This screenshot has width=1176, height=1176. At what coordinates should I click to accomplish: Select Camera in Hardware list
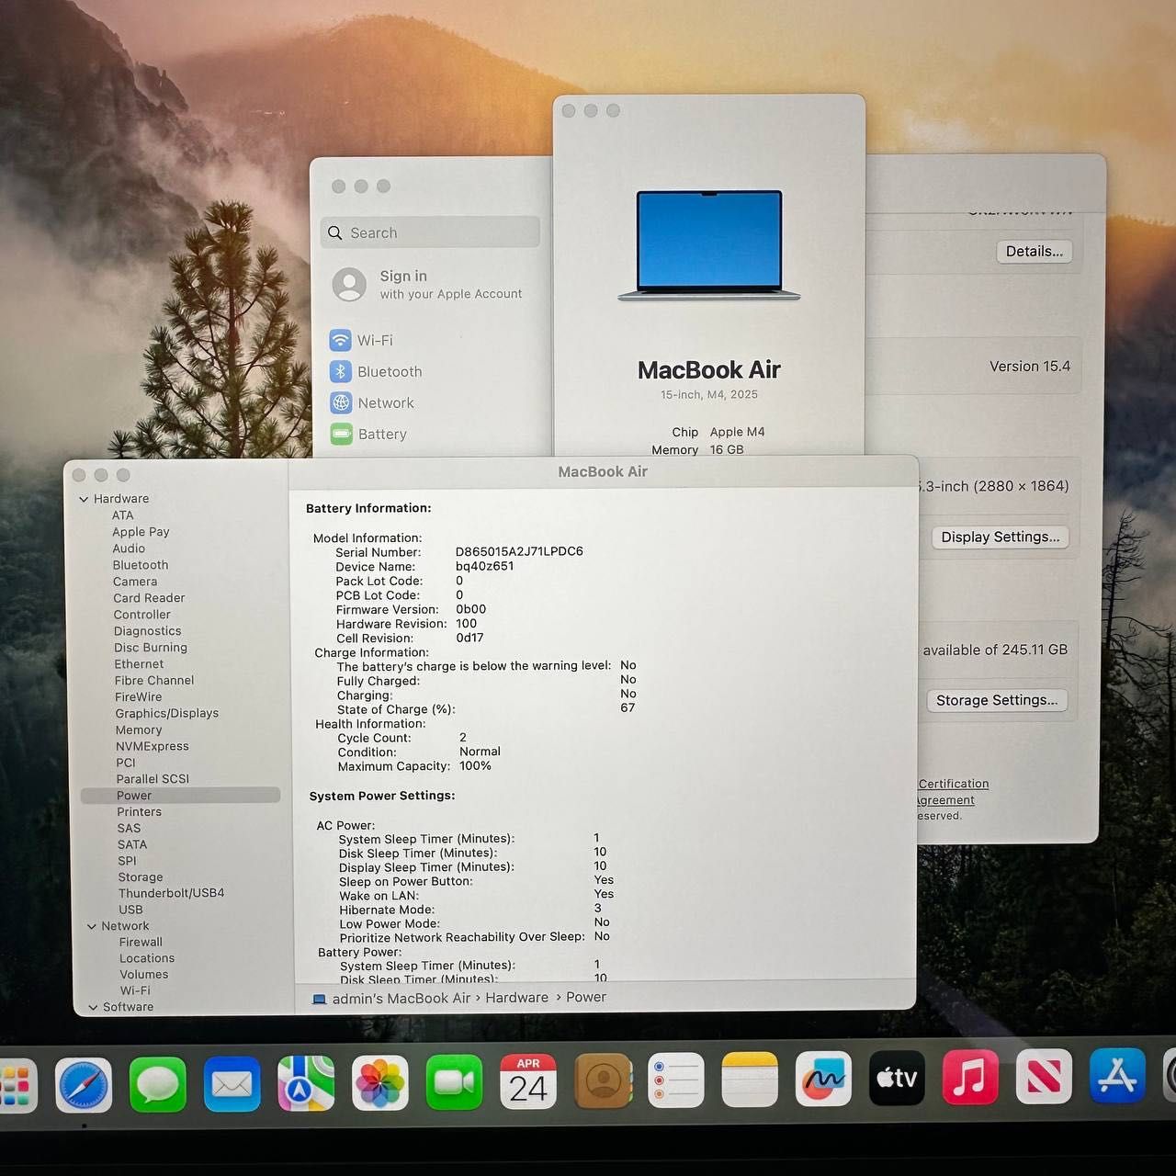pos(135,582)
